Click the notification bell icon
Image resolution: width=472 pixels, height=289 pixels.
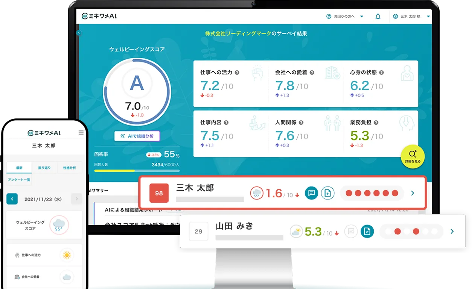(378, 17)
